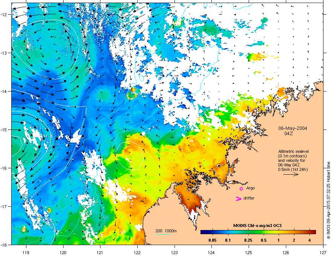Click the '0.5m/s (1kt 24h)' text
The height and width of the screenshot is (256, 331).
click(293, 169)
